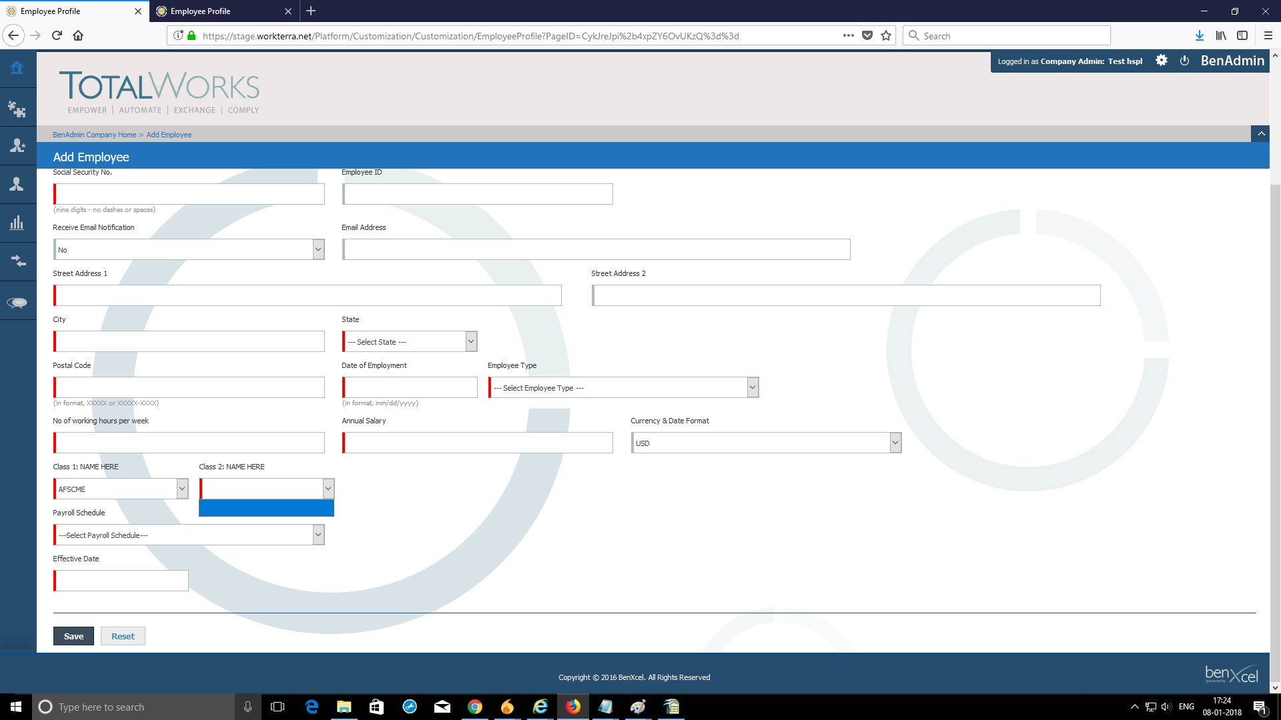Follow the BenAdmin Company Home breadcrumb
The height and width of the screenshot is (720, 1281).
pyautogui.click(x=94, y=135)
